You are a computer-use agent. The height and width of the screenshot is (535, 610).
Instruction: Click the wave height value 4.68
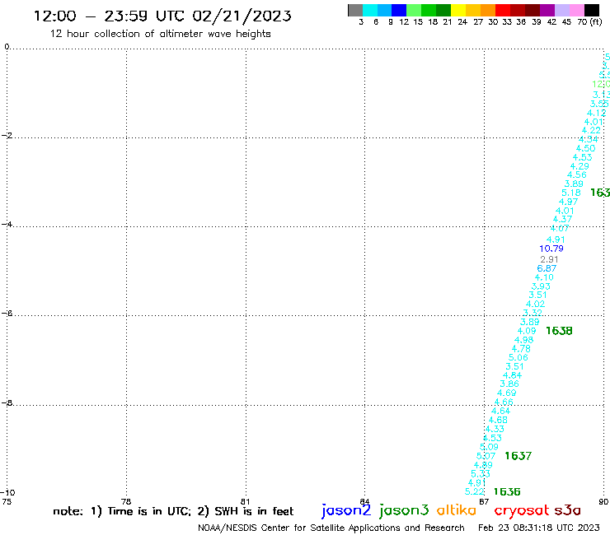pyautogui.click(x=498, y=420)
